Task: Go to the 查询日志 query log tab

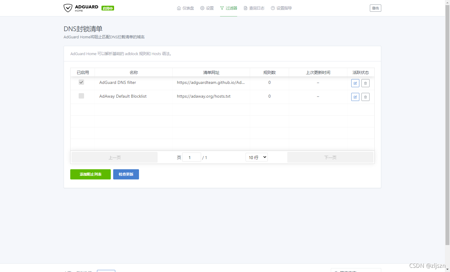Action: point(254,8)
